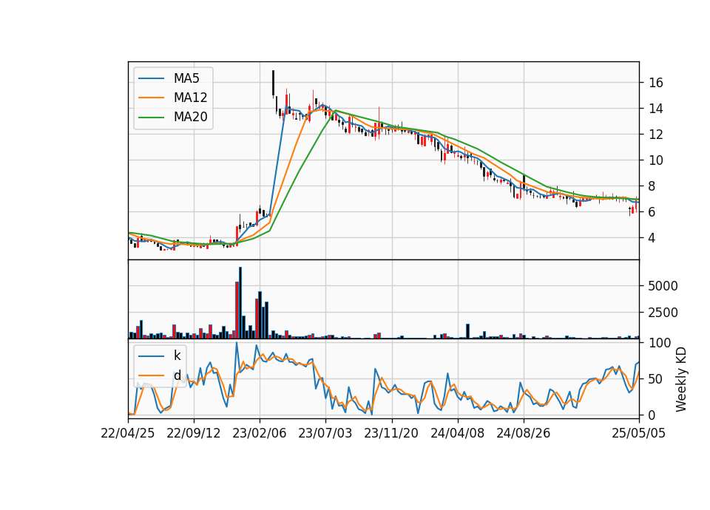Click the KD axis value 50
This screenshot has height=510, width=710.
[656, 379]
